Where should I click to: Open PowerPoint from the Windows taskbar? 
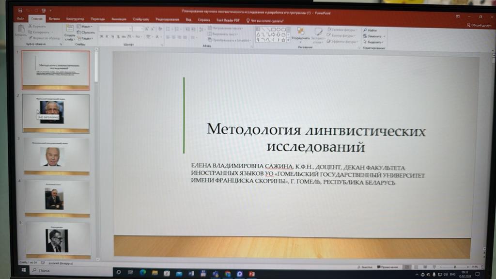pos(252,273)
